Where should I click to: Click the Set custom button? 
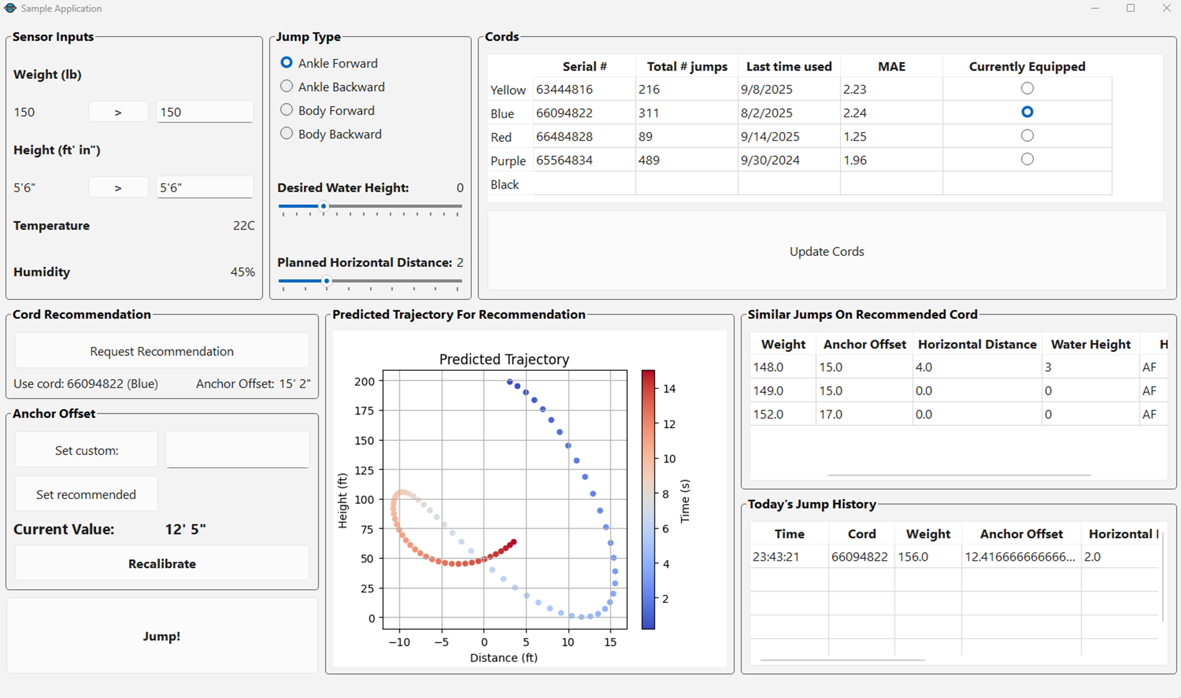(x=86, y=450)
